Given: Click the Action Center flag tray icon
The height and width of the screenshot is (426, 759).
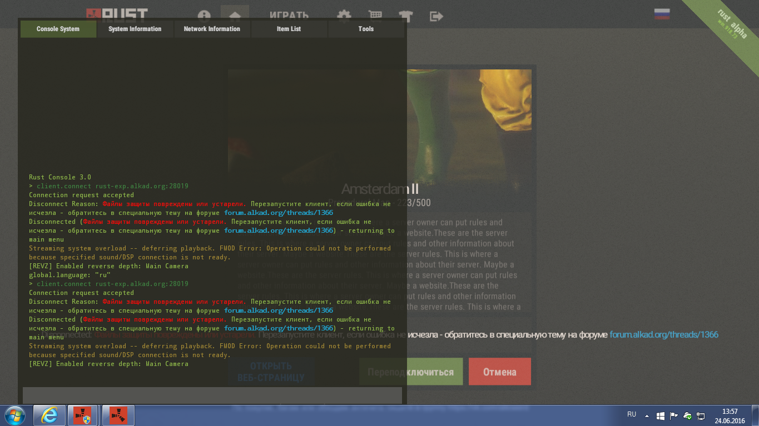Looking at the screenshot, I should pyautogui.click(x=674, y=415).
